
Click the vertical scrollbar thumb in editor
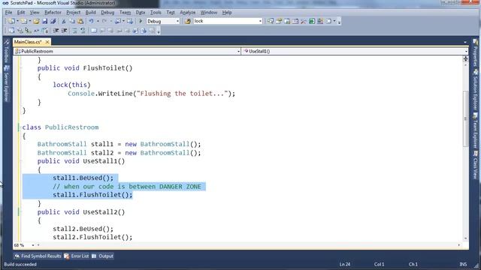[x=466, y=118]
